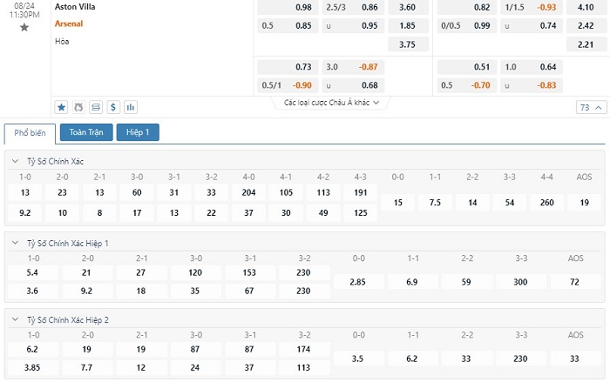Choose the 3.75 draw odds for Hòa

pos(407,44)
